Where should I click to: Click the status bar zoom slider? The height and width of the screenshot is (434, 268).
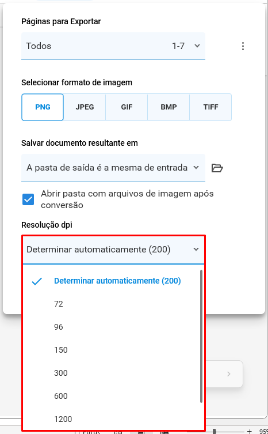215,431
